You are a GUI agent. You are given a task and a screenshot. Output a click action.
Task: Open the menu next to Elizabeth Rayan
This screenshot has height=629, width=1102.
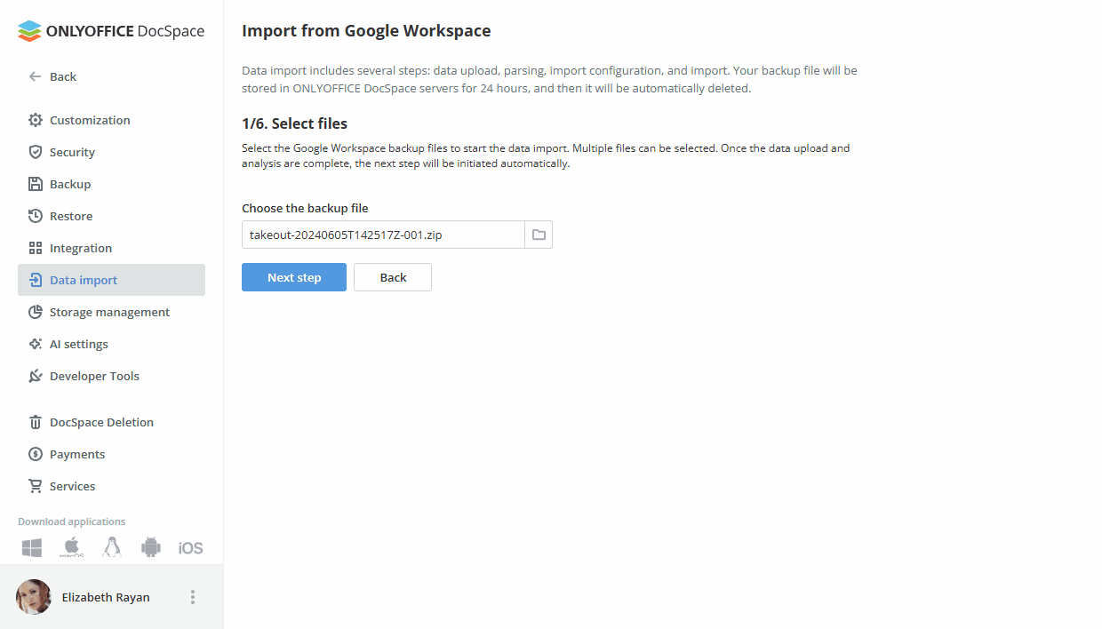[193, 597]
